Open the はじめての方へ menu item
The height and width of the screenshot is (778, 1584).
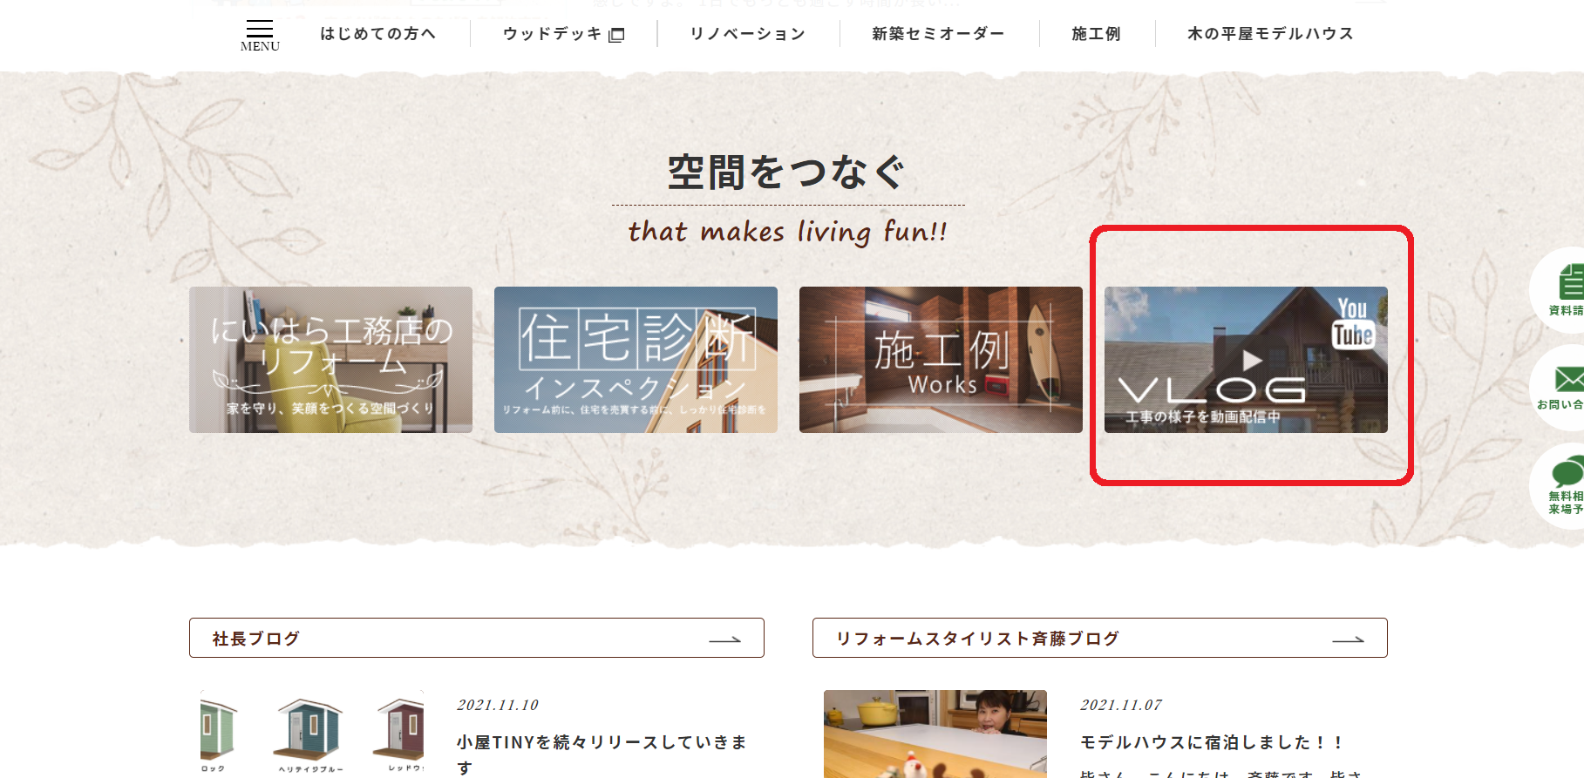[377, 34]
